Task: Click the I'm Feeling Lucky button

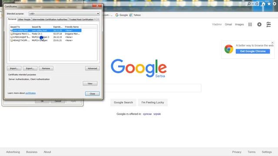Action: pos(152,102)
